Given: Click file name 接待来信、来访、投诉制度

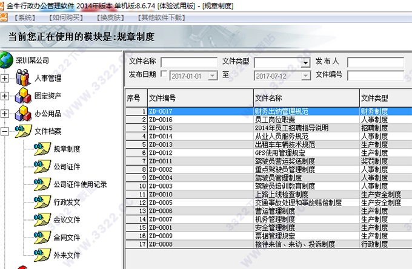Looking at the screenshot, I should point(295,244).
